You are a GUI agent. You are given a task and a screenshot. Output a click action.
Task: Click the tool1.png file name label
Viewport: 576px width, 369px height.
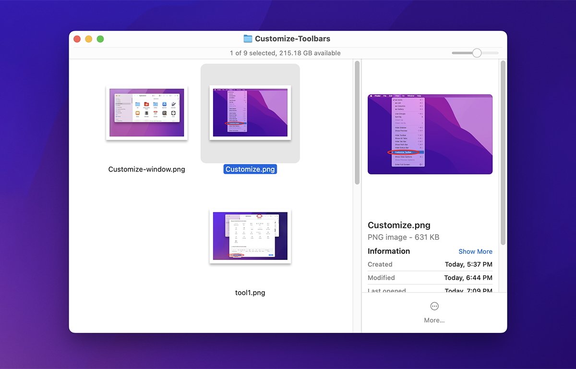click(250, 293)
